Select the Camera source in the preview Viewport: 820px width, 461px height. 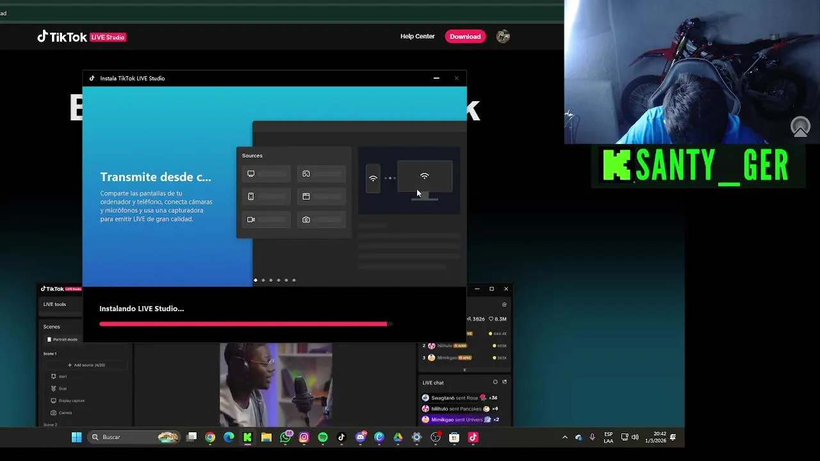(x=61, y=413)
